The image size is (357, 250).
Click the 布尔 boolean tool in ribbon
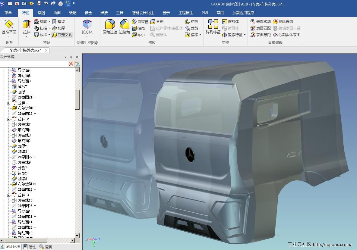(x=138, y=35)
